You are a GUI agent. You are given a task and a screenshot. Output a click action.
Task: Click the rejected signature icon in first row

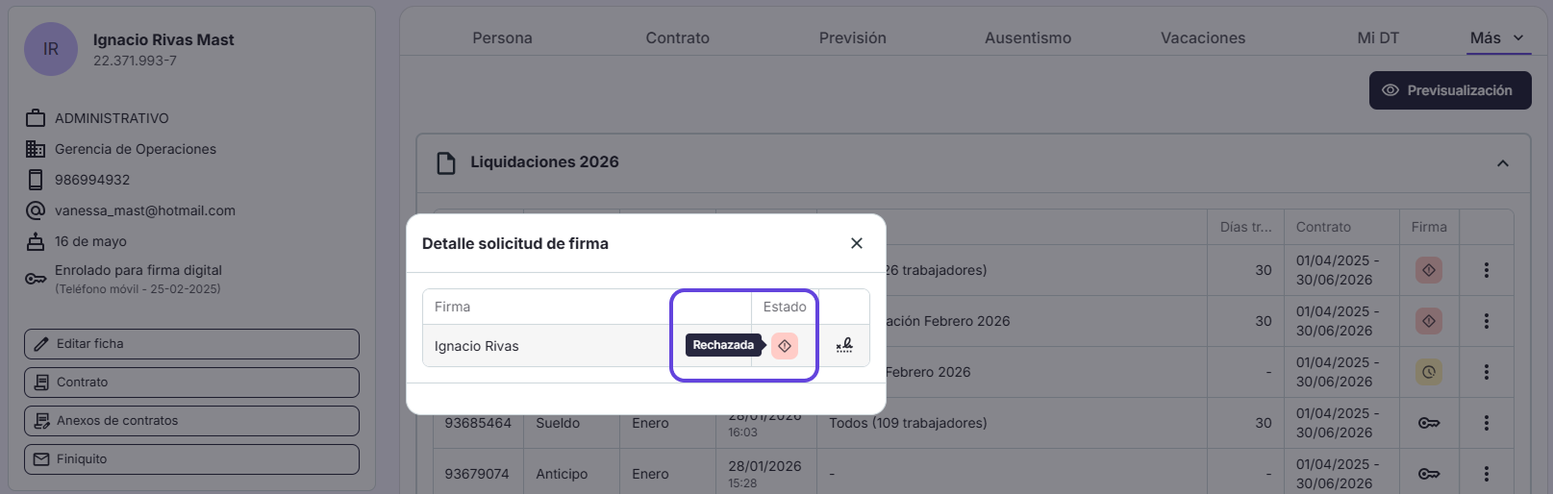(1429, 270)
